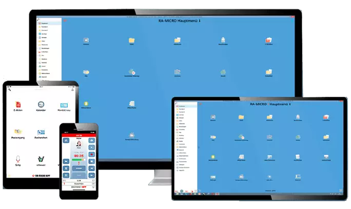Tap the pause button on the phone
This screenshot has width=351, height=209.
click(66, 175)
